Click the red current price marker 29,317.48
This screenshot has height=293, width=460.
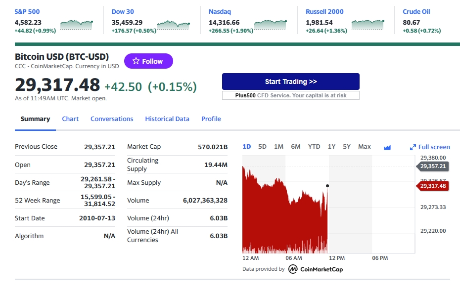433,186
